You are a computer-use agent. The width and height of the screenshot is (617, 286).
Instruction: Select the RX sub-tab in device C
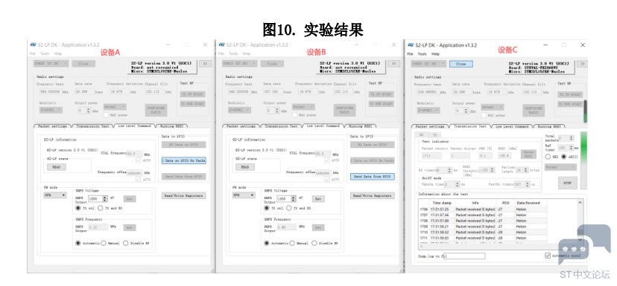(x=423, y=134)
